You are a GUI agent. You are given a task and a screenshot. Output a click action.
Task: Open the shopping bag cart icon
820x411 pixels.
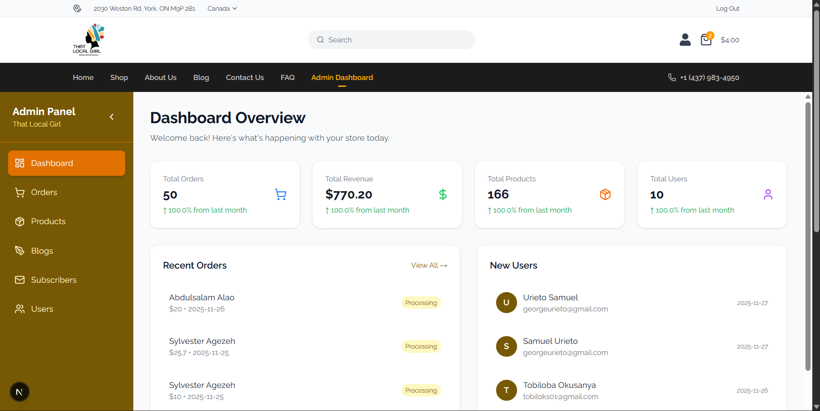click(x=706, y=40)
